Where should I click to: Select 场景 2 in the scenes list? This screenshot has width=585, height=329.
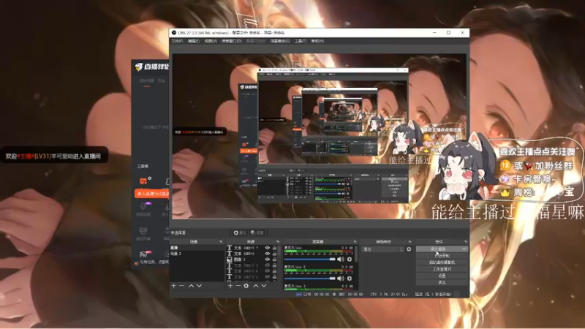click(197, 254)
